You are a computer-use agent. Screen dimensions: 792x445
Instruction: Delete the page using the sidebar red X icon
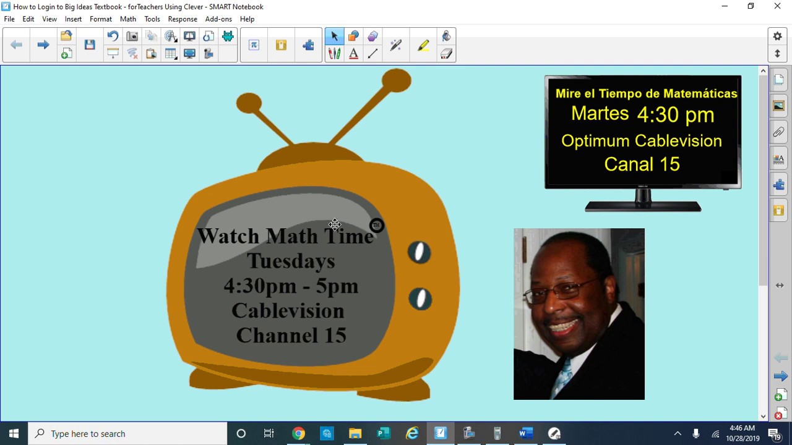[x=780, y=413]
